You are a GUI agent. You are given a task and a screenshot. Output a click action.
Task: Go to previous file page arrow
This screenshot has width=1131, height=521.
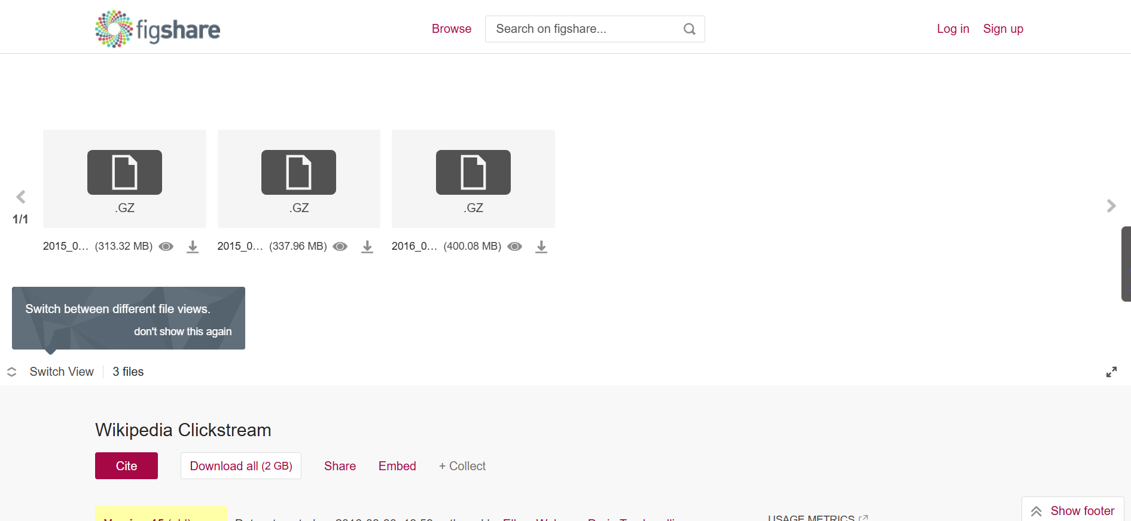coord(21,197)
